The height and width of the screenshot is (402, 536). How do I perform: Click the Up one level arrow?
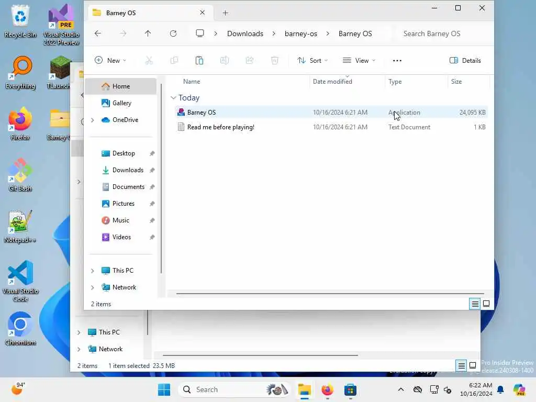(148, 33)
